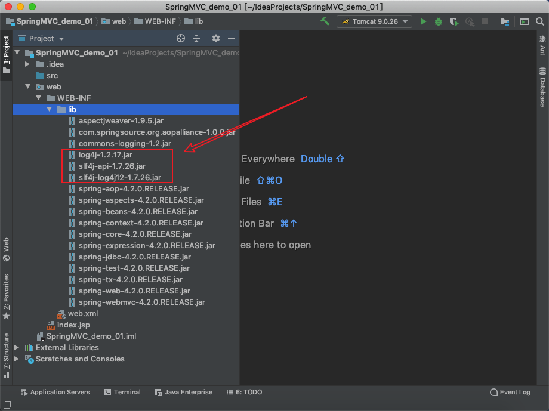
Task: Open the Tomcat 9.0.26 run configuration dropdown
Action: pyautogui.click(x=374, y=21)
